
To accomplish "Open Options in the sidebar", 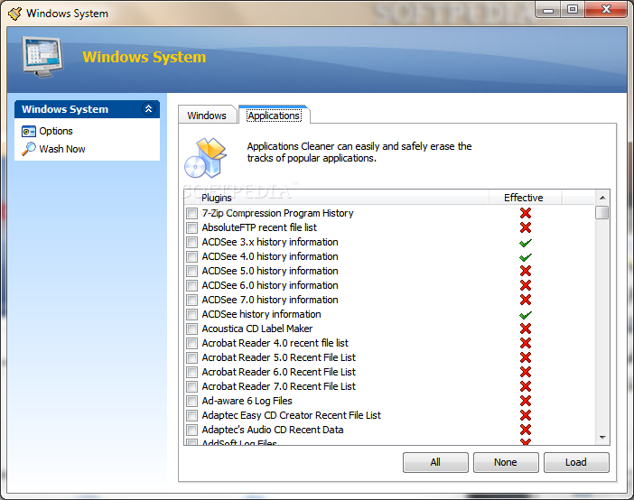I will click(x=56, y=131).
